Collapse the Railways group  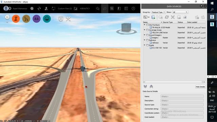coord(144,40)
